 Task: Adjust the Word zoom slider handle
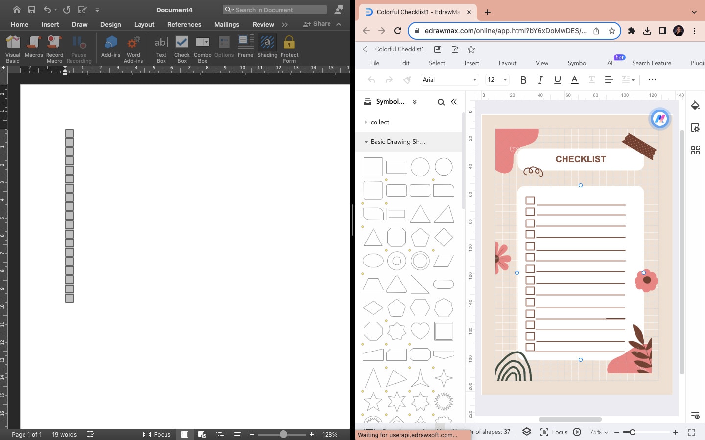[283, 434]
